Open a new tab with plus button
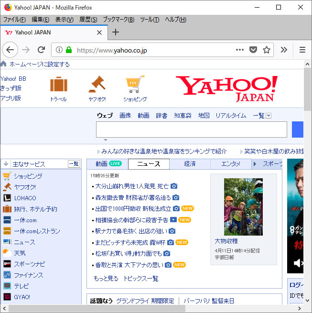 pos(116,32)
